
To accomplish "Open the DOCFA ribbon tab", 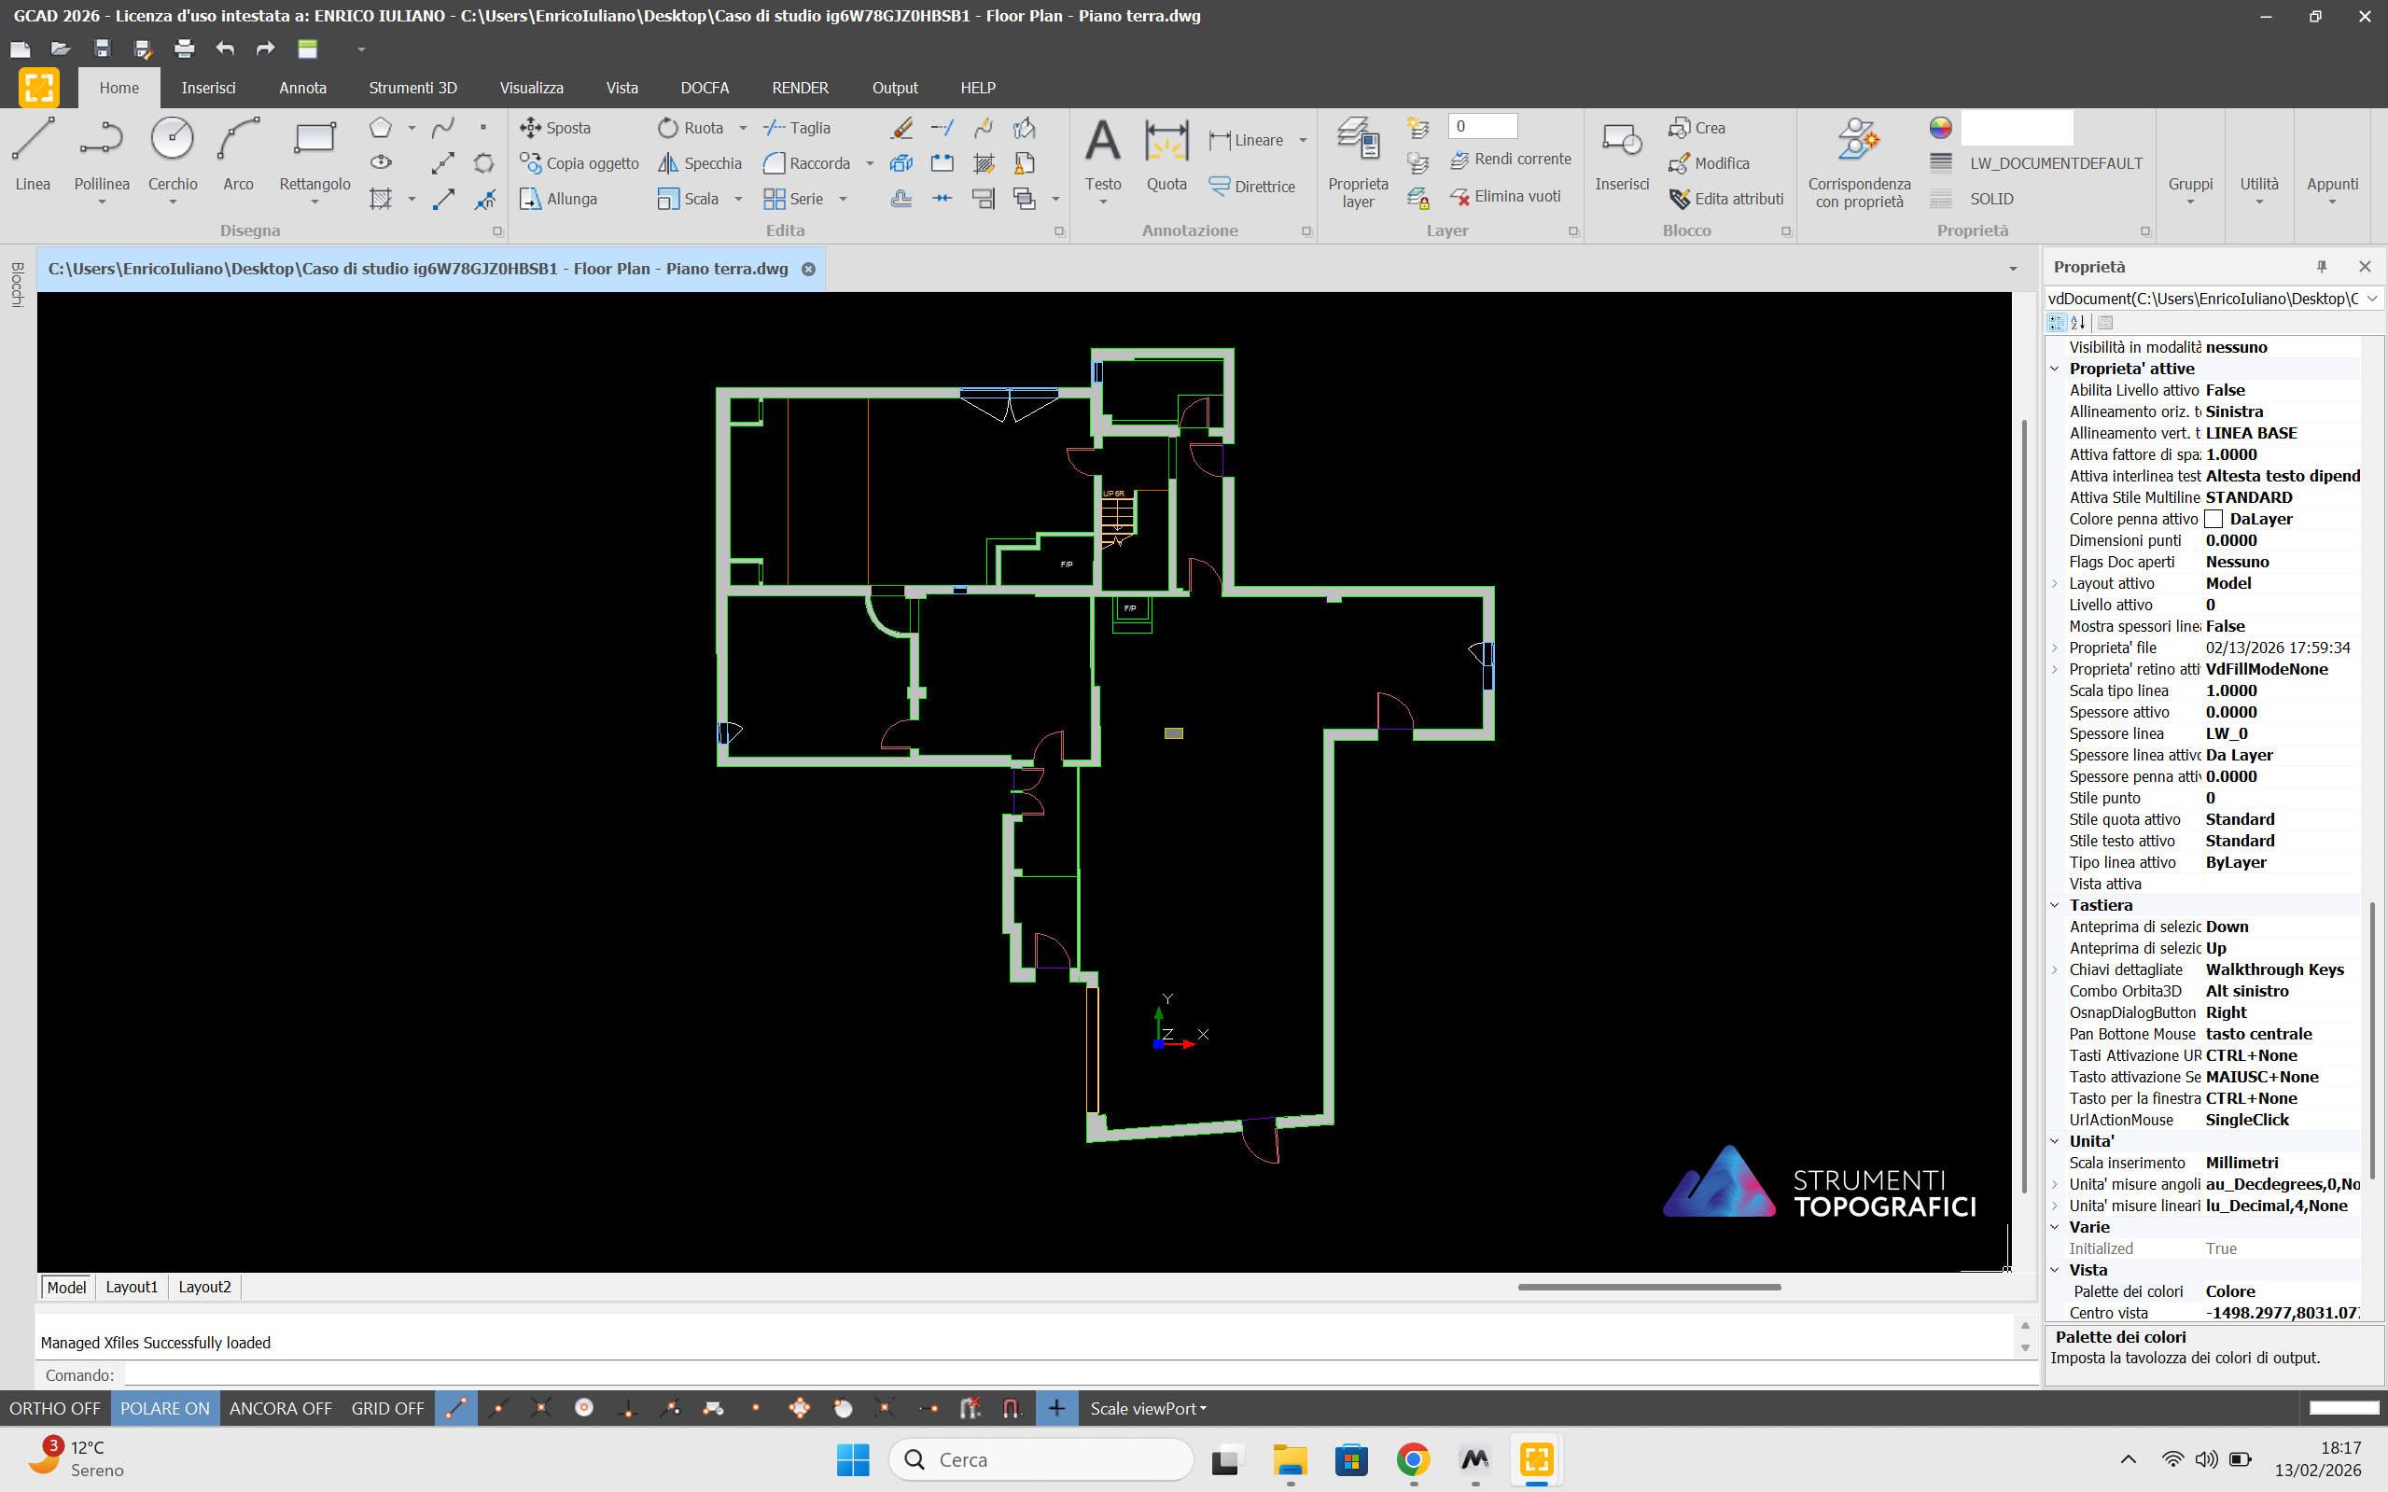I will click(x=705, y=88).
